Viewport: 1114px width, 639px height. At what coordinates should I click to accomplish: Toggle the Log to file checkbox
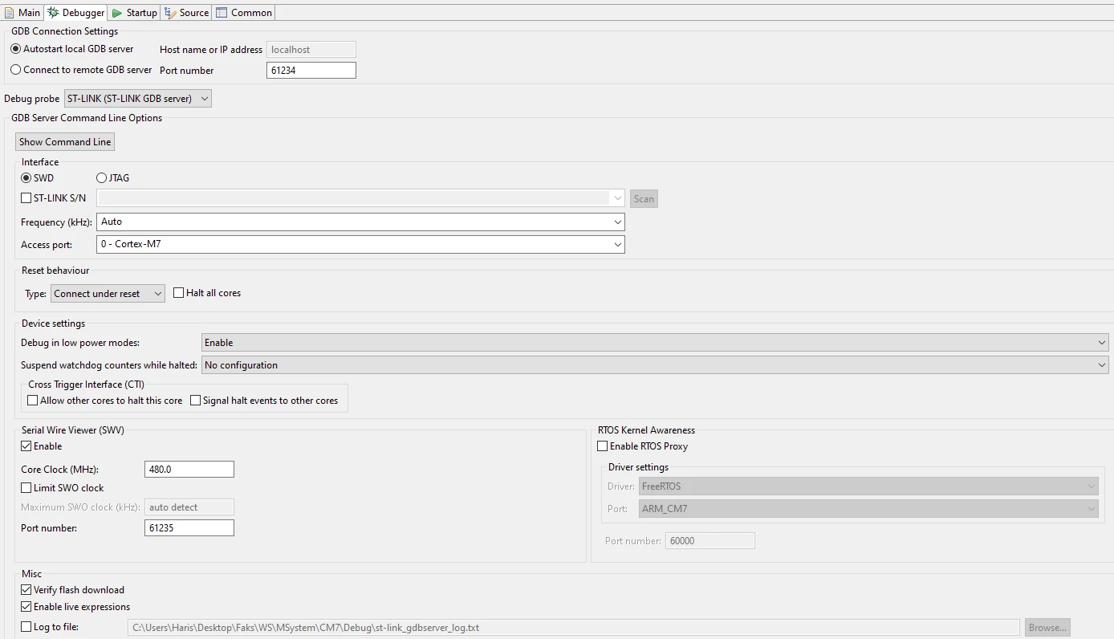(26, 627)
